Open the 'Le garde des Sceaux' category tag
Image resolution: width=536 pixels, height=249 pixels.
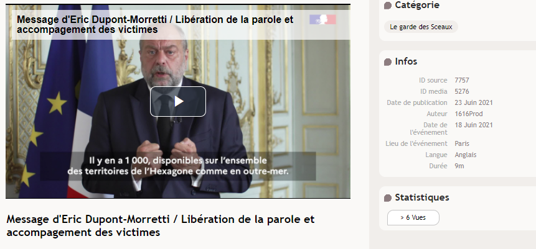click(421, 27)
